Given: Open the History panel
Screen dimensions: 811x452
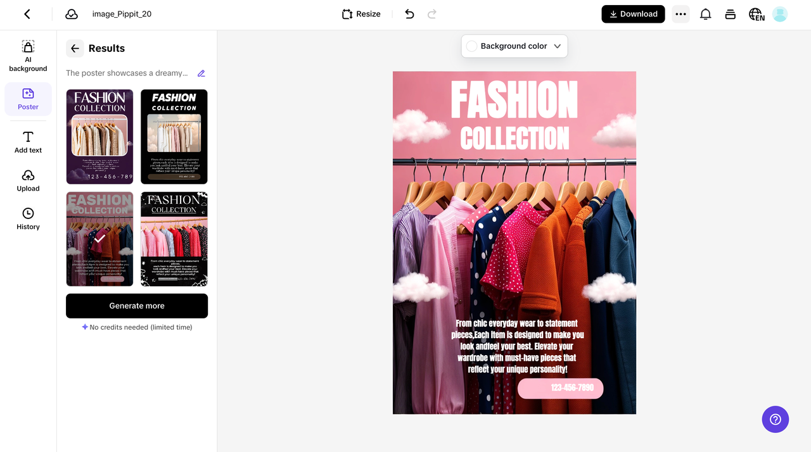Looking at the screenshot, I should coord(28,219).
